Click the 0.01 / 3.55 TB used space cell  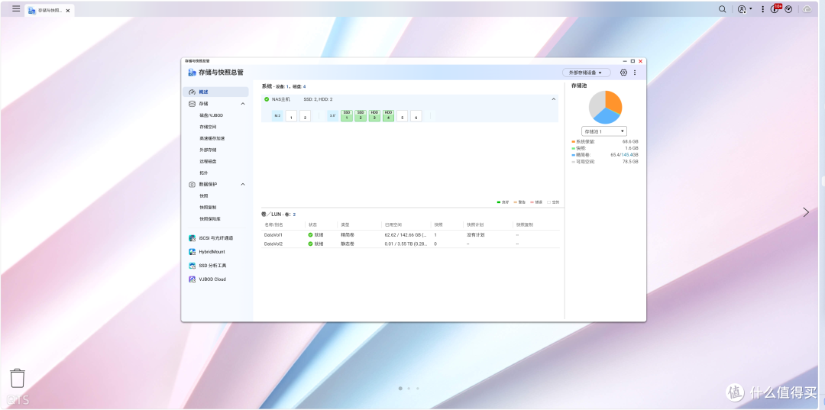405,244
